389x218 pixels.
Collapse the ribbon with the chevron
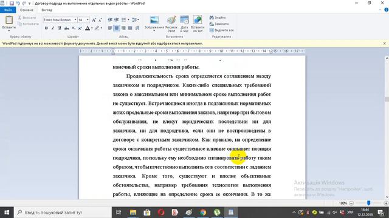(x=380, y=10)
